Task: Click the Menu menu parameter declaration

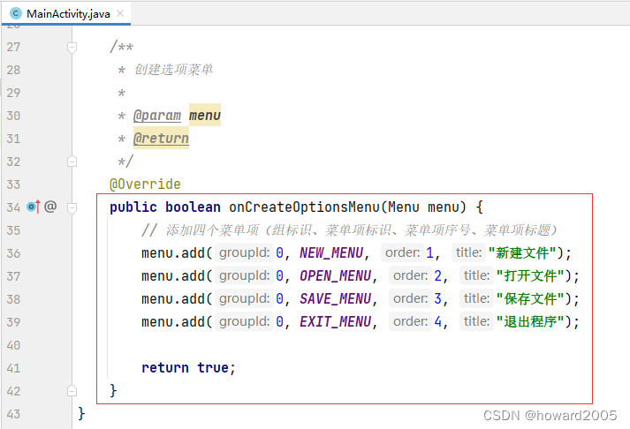Action: click(x=423, y=207)
